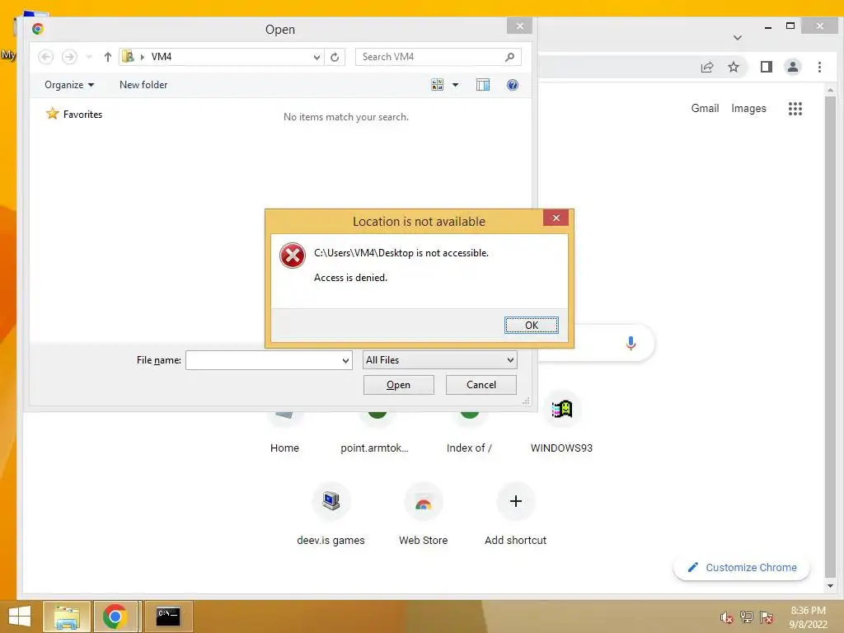Screen dimensions: 844x633
Task: Click the File name input field
Action: coord(263,361)
